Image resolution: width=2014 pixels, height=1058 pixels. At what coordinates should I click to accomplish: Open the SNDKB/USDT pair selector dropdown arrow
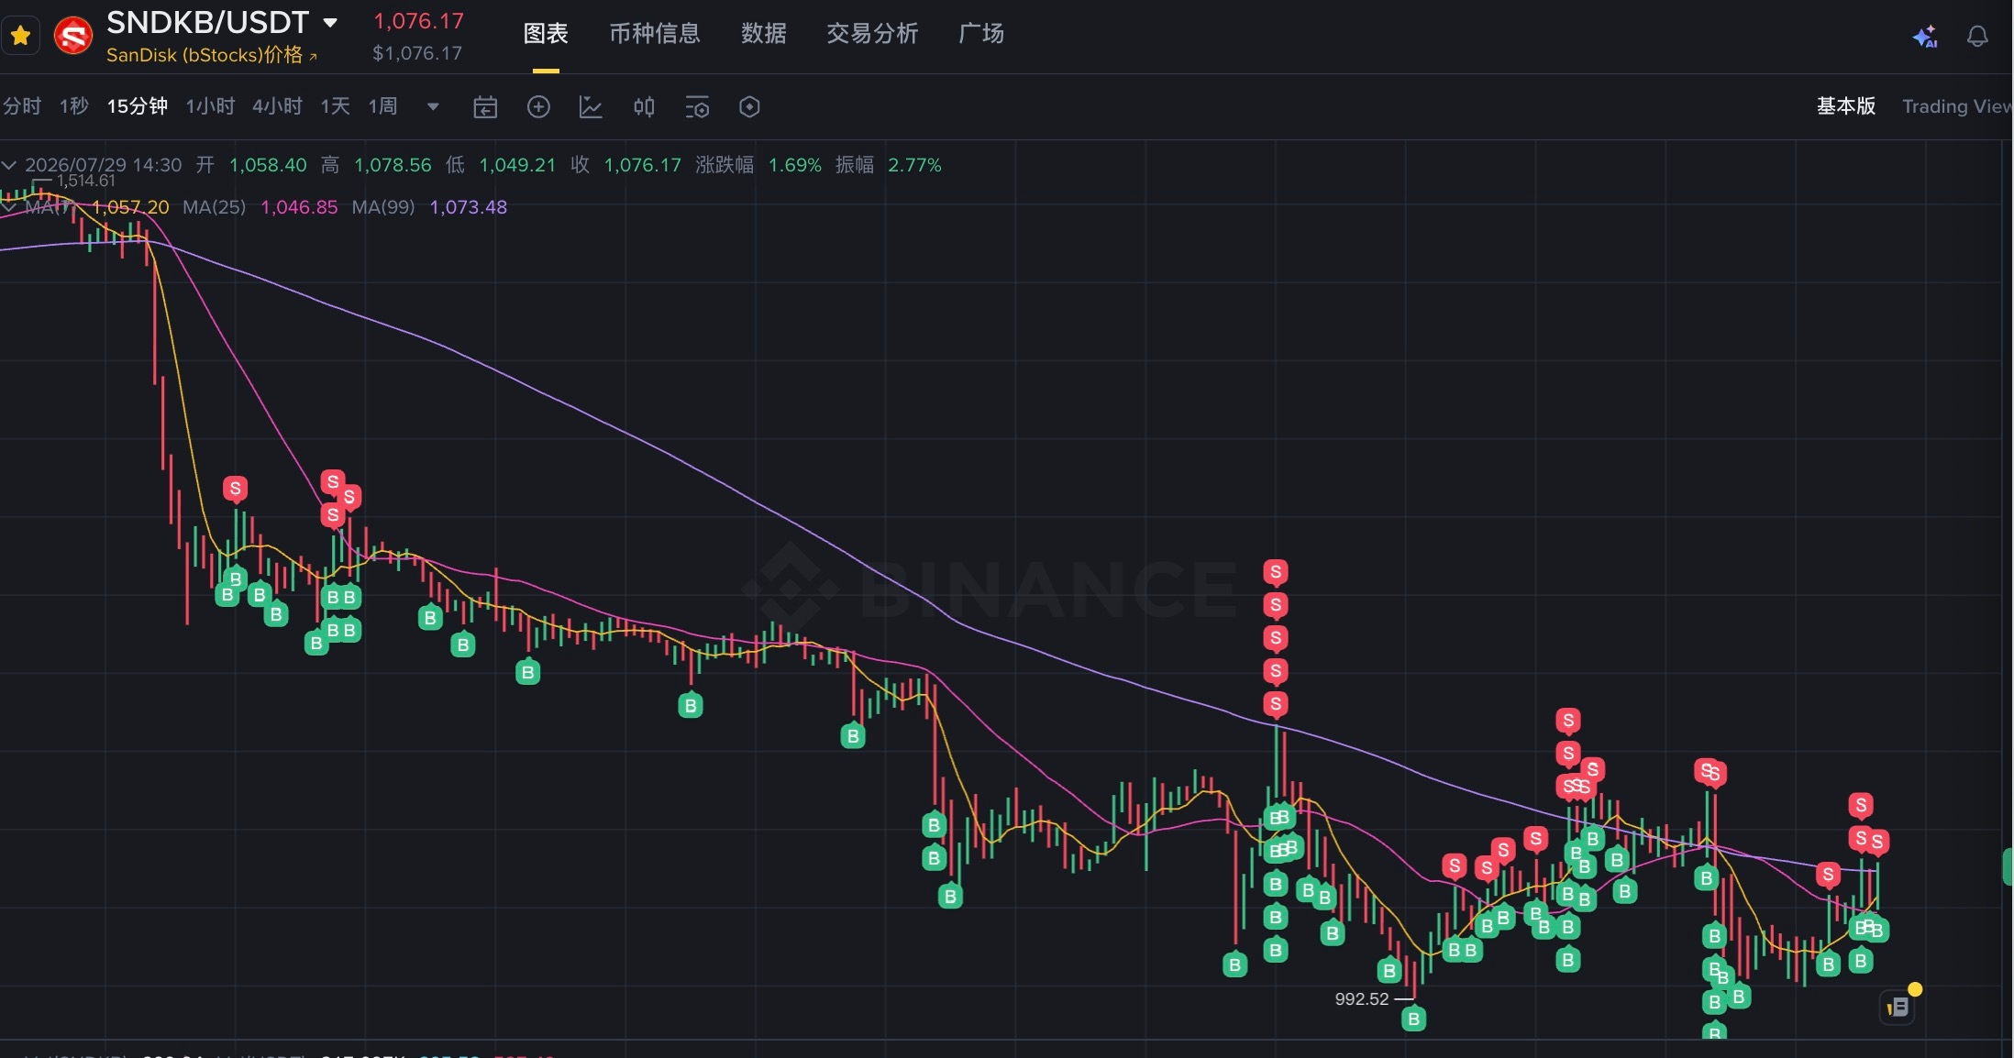pos(330,23)
